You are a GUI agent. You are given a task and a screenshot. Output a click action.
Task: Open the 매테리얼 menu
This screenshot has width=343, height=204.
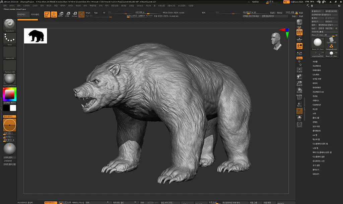[93, 6]
